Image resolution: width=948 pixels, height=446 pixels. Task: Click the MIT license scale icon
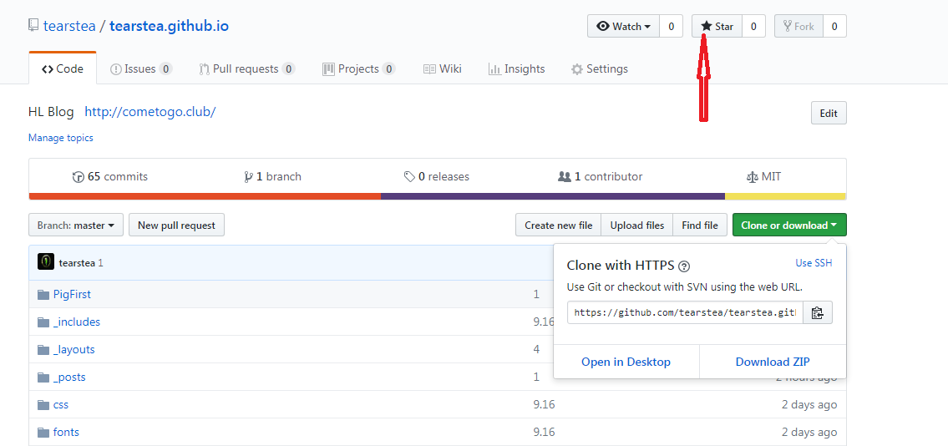tap(752, 177)
